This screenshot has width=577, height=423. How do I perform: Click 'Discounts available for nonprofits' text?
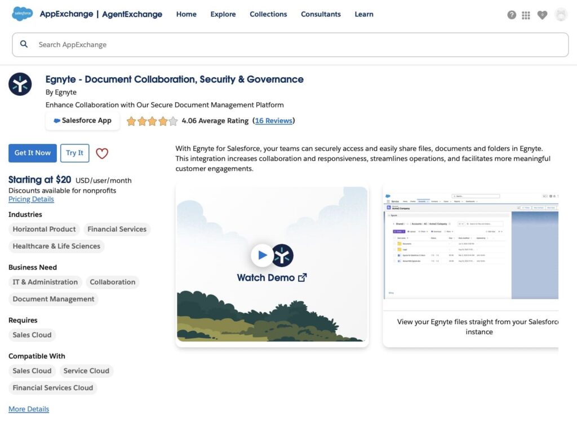click(x=62, y=191)
